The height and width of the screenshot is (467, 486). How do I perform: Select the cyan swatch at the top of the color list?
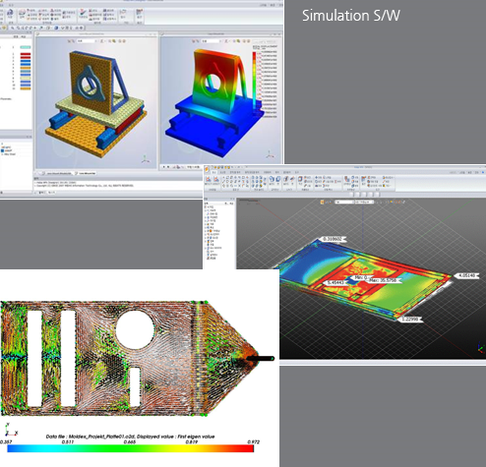click(26, 47)
